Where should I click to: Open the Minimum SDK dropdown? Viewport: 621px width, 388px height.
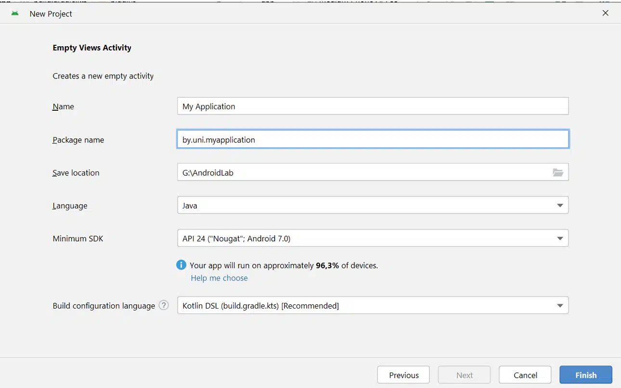point(373,238)
